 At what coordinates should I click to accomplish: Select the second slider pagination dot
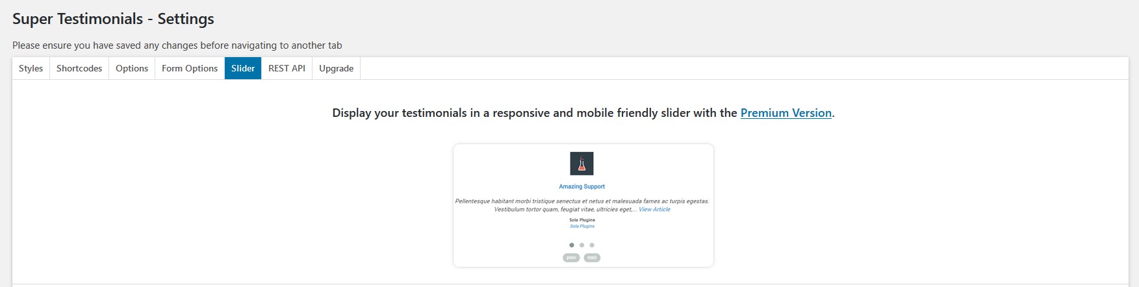[582, 245]
